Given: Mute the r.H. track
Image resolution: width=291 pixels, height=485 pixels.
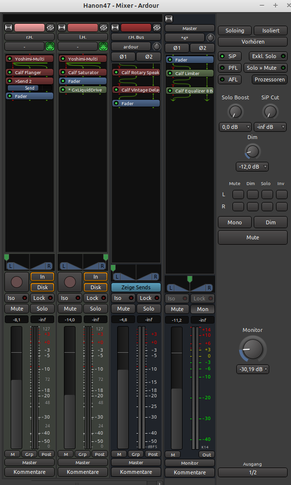Looking at the screenshot, I should click(16, 309).
